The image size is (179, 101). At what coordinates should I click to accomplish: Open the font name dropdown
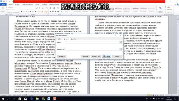click(x=29, y=8)
